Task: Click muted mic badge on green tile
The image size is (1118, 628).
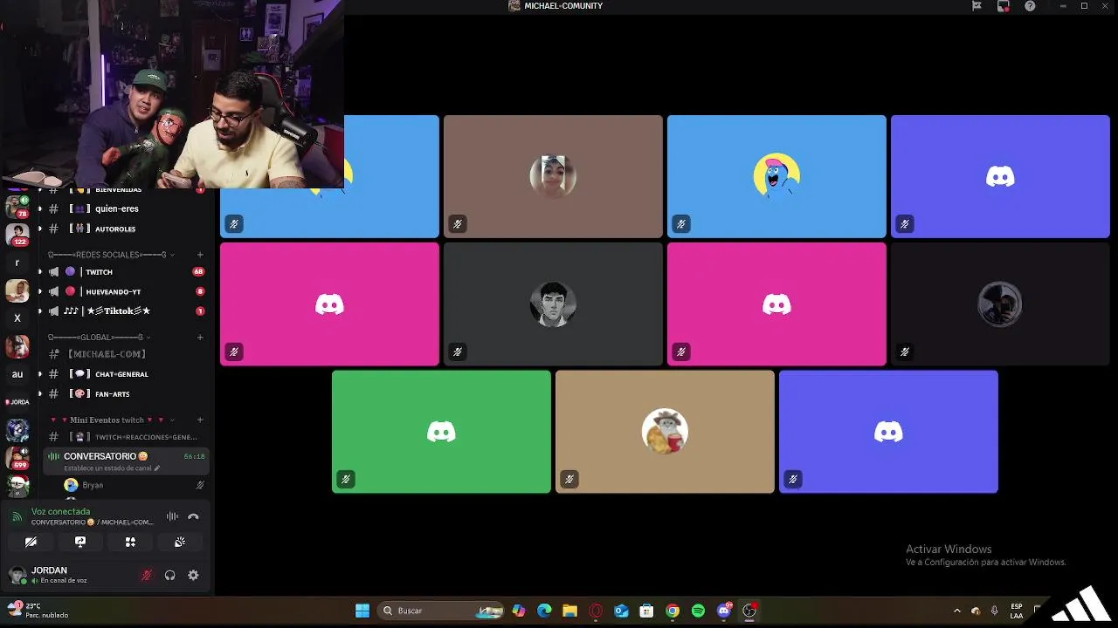Action: coord(346,479)
